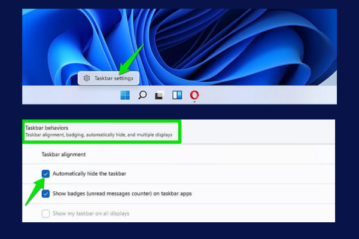Click the Search magnifier taskbar icon

tap(142, 95)
